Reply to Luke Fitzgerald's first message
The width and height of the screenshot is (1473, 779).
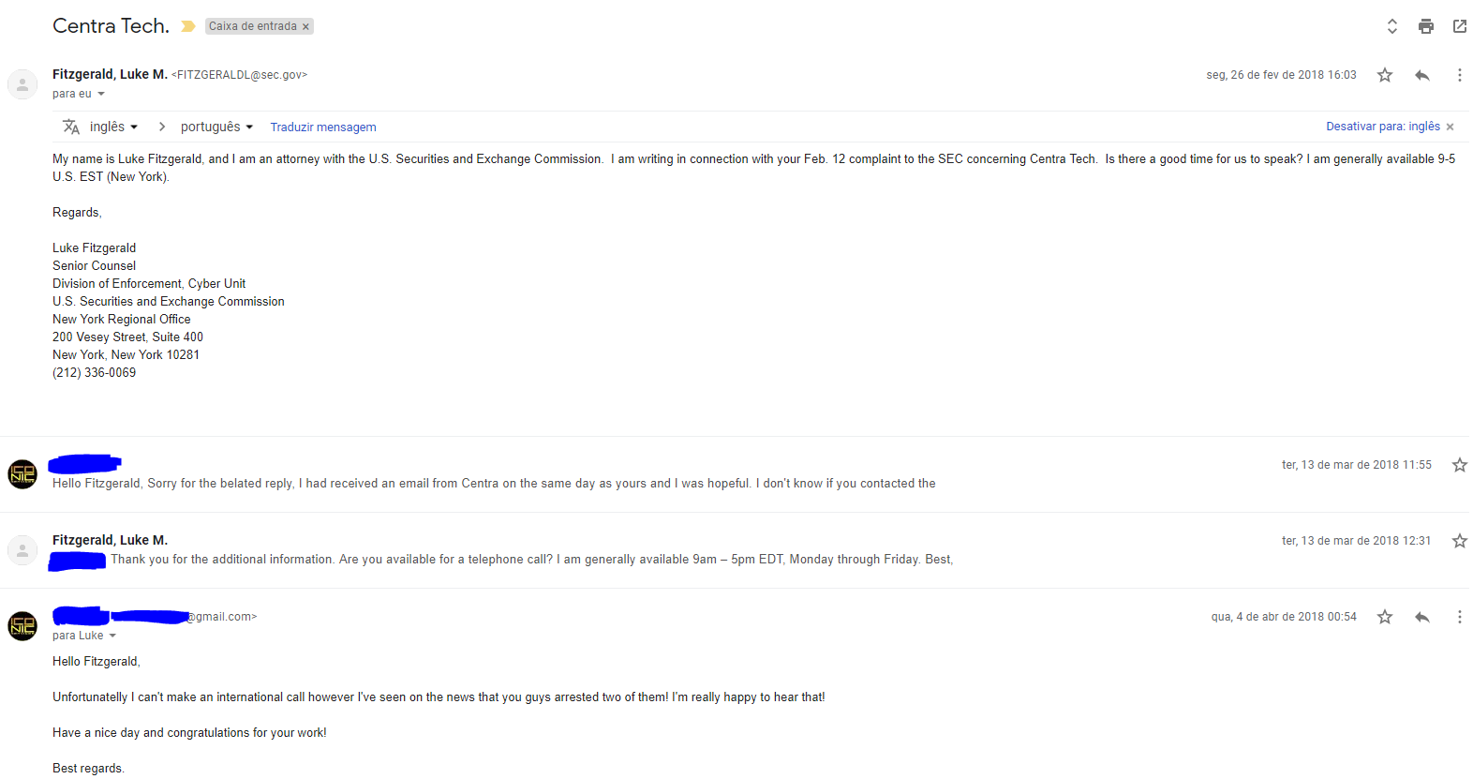click(1421, 75)
